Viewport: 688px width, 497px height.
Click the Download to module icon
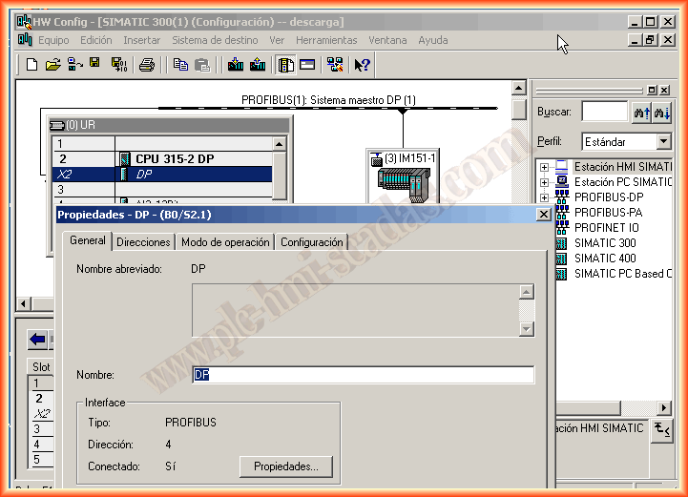(236, 65)
